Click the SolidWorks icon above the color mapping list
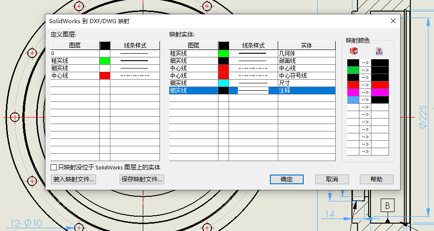The width and height of the screenshot is (434, 231). coord(353,51)
